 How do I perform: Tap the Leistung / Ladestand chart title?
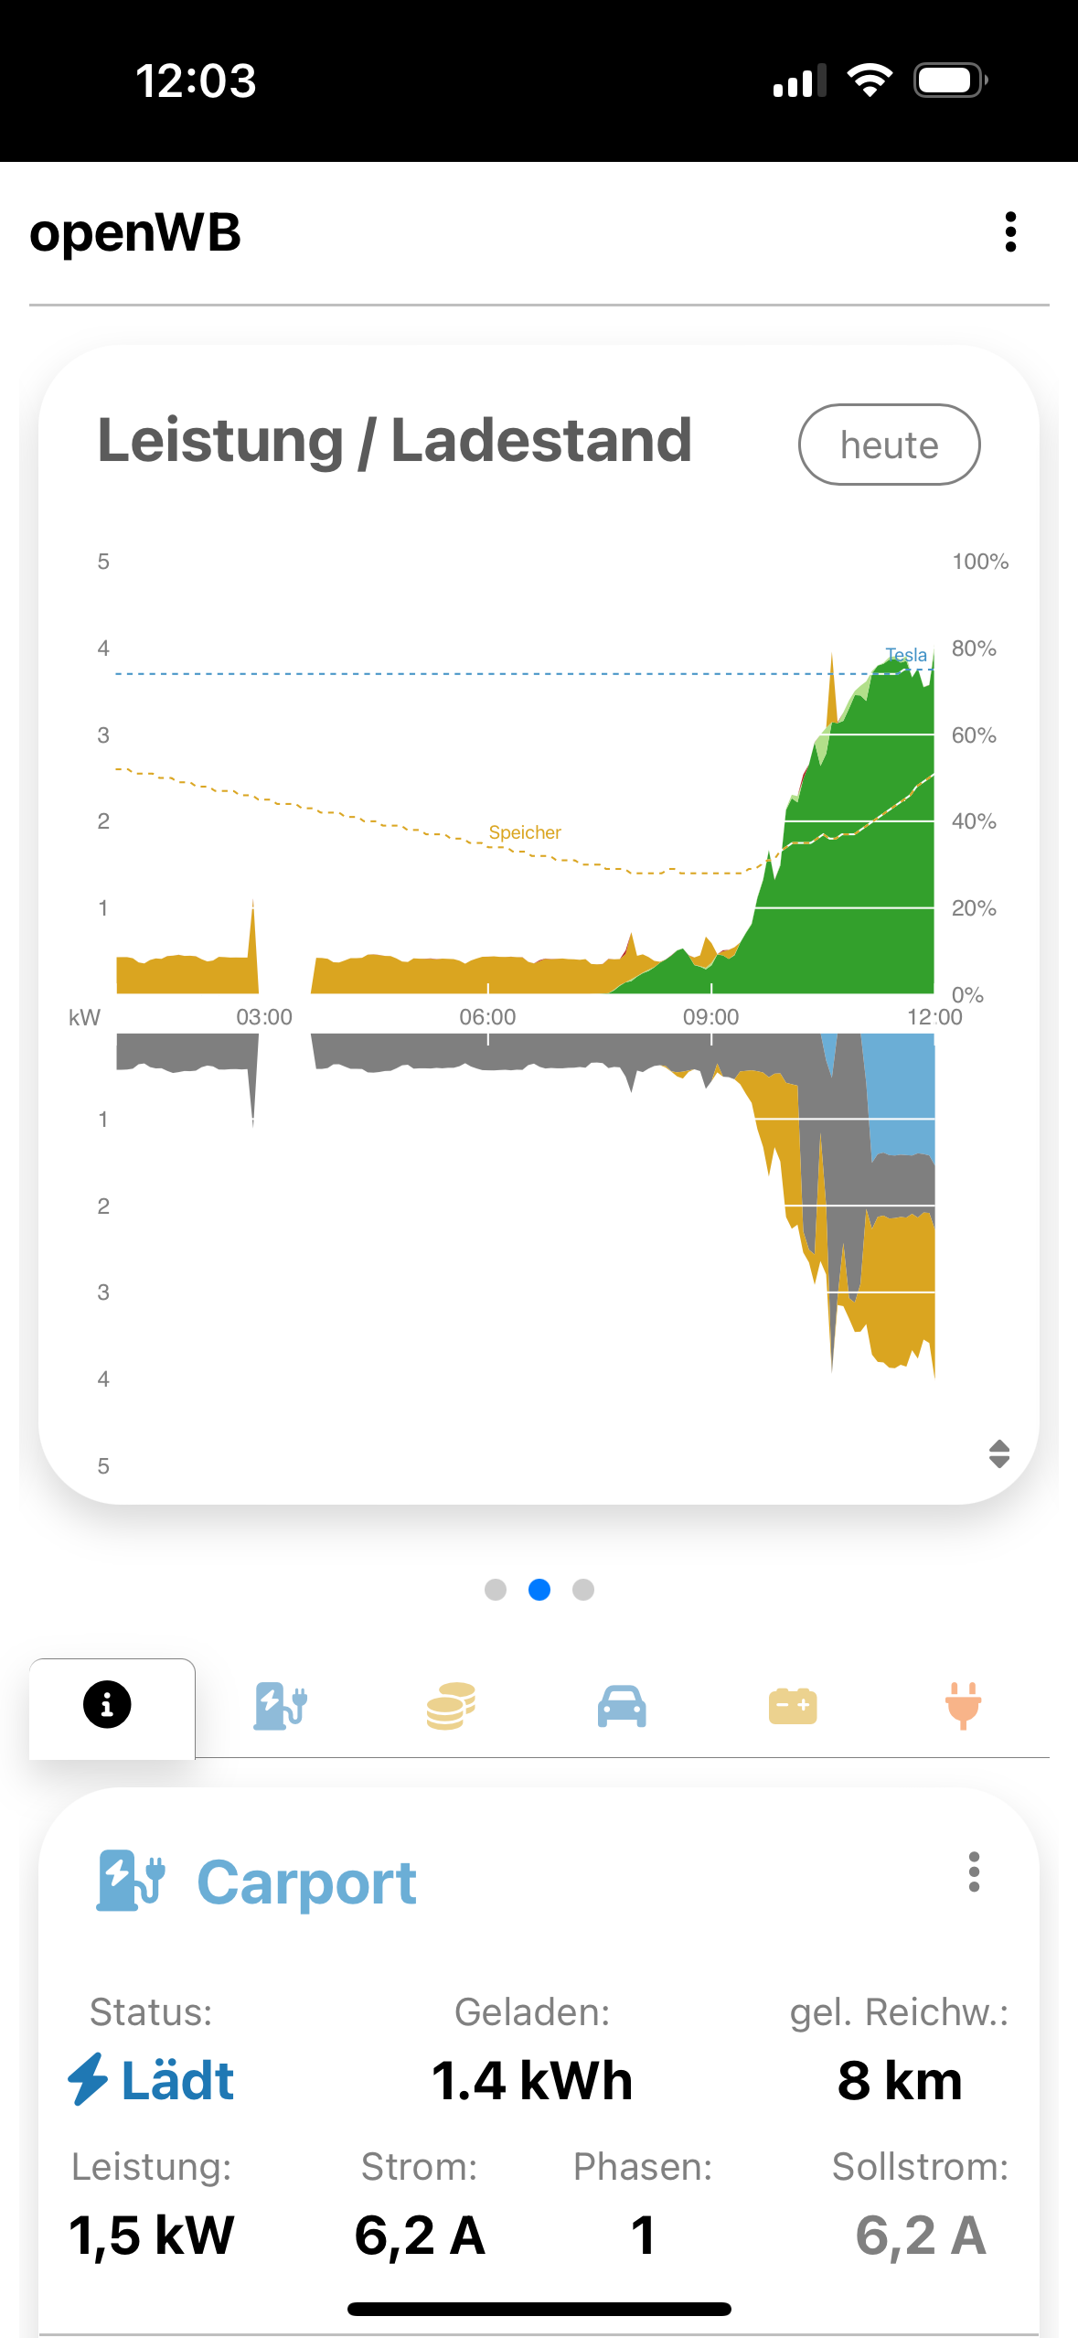(x=394, y=441)
